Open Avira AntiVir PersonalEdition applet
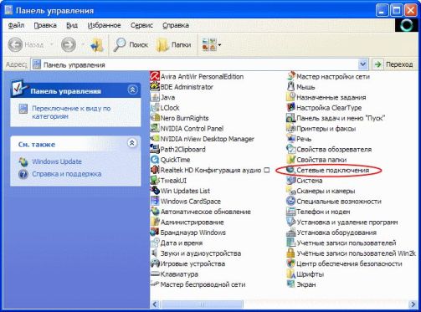The height and width of the screenshot is (312, 421). [x=197, y=76]
